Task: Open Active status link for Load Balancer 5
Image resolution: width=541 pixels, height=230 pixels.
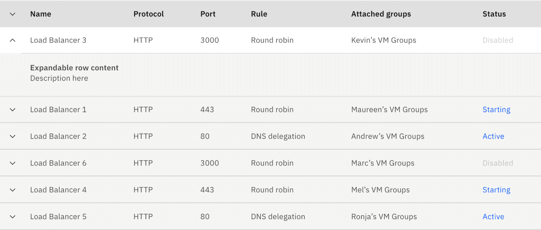Action: (493, 217)
